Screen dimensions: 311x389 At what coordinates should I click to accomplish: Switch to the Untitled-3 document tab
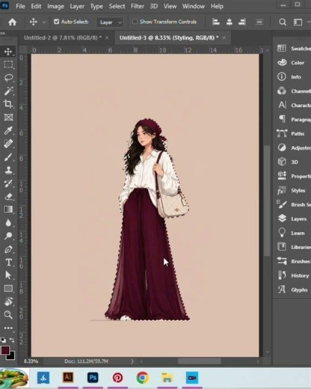169,38
